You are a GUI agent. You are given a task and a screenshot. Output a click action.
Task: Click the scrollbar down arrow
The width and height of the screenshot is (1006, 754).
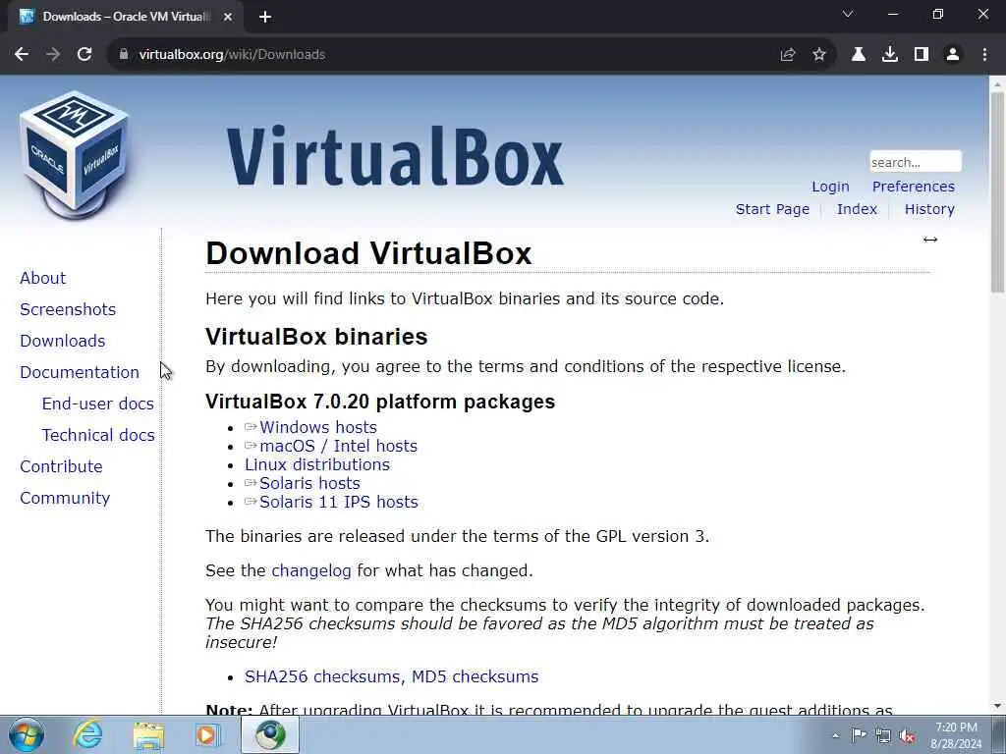click(997, 707)
